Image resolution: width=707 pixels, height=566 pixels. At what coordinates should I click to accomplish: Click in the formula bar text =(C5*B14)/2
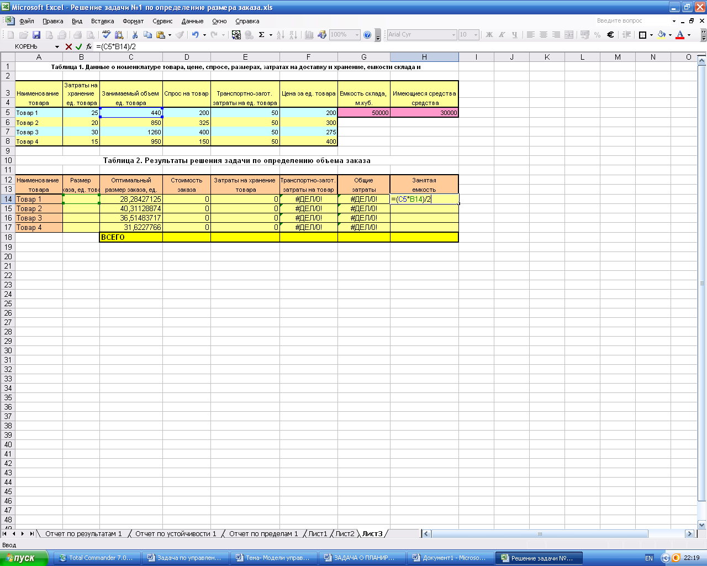click(x=116, y=47)
